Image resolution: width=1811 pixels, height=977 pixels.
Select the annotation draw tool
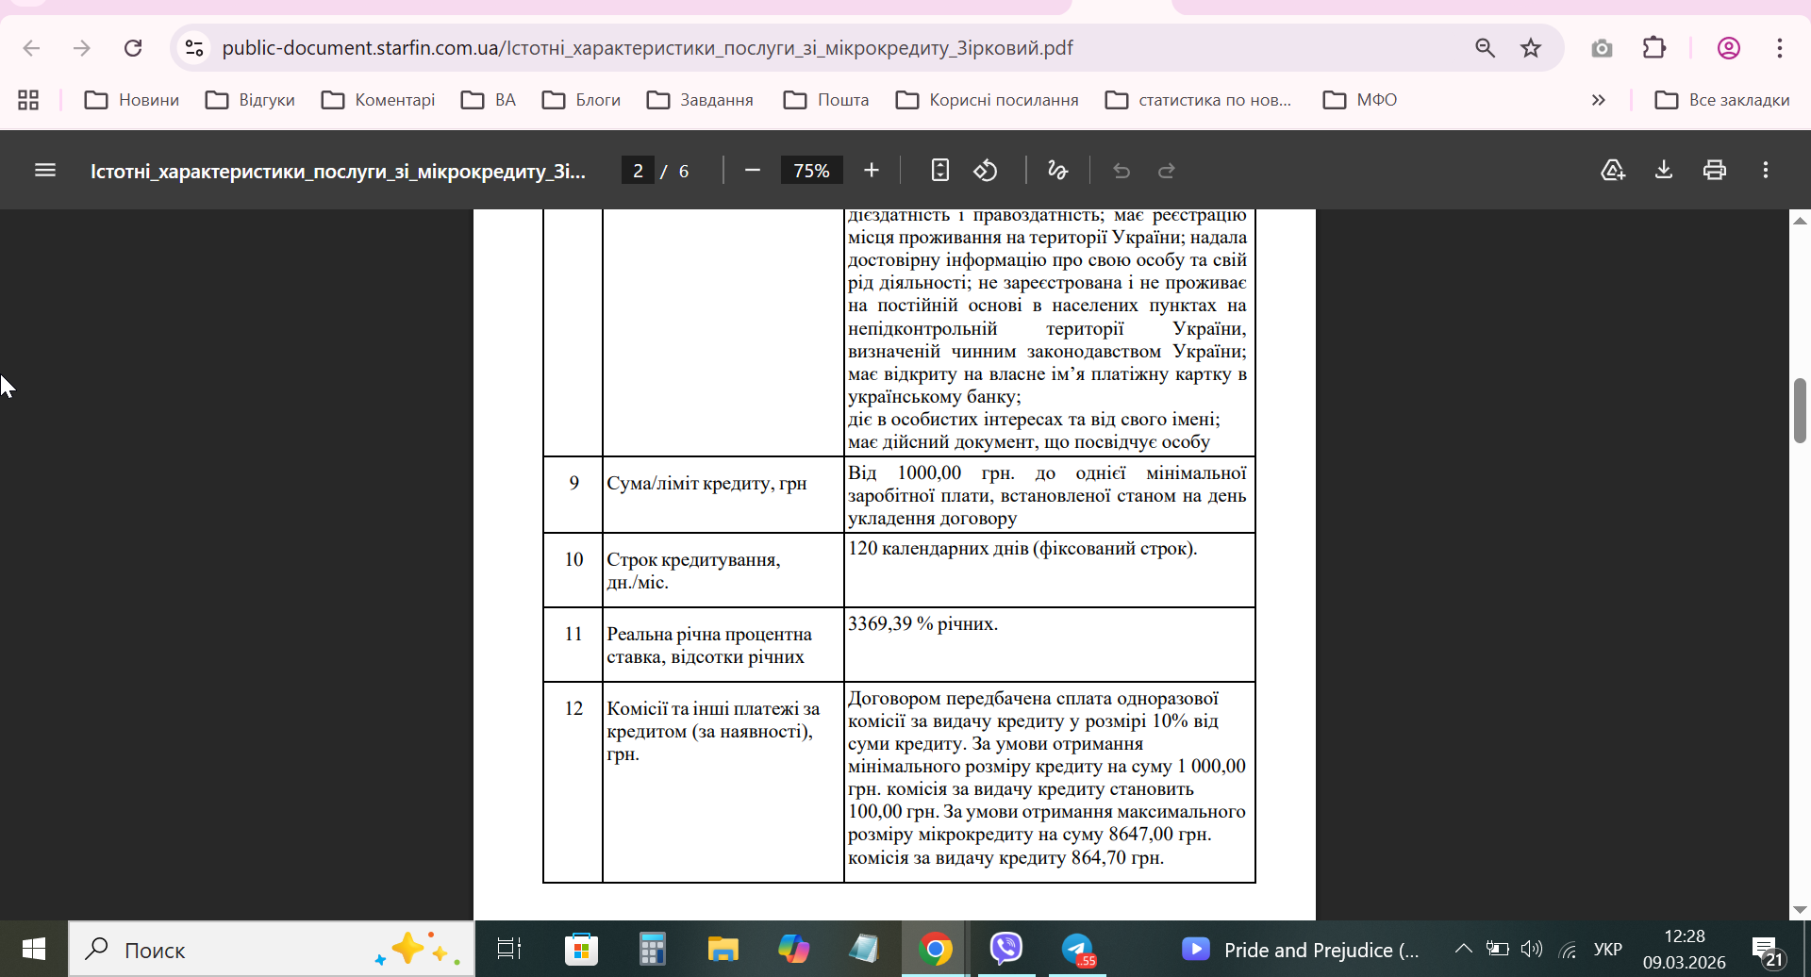1058,171
